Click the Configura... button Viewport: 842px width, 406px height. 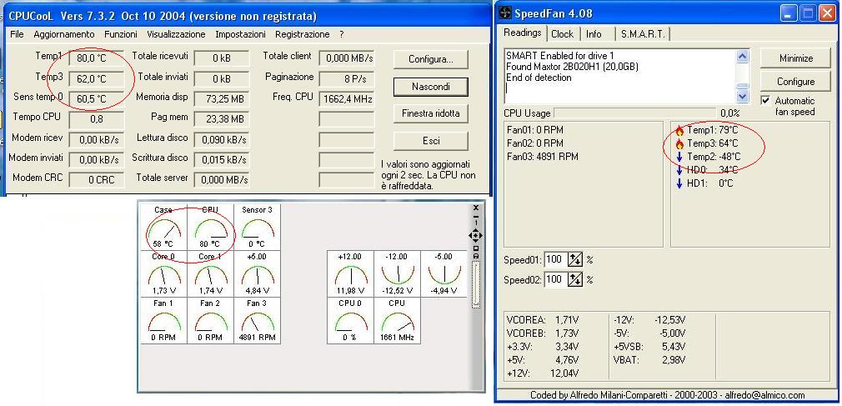pos(430,59)
